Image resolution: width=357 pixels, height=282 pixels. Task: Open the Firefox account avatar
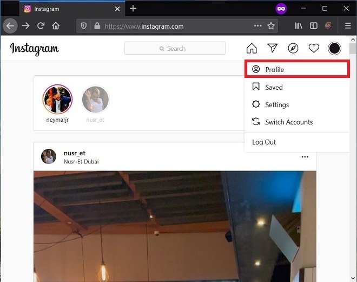328,25
